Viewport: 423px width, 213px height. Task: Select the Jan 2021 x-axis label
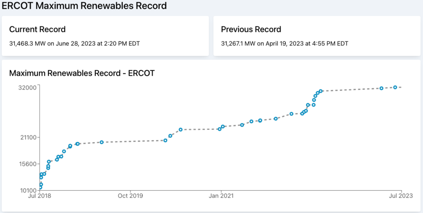(x=221, y=196)
